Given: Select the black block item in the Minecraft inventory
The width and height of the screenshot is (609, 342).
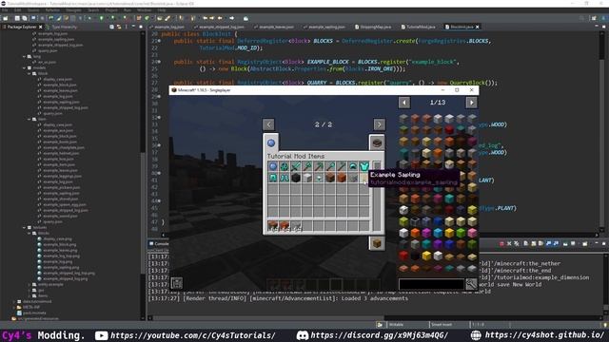Looking at the screenshot, I should coord(296,178).
